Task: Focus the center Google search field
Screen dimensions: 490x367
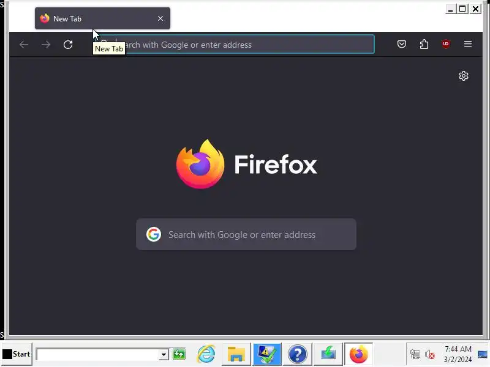Action: click(x=246, y=234)
